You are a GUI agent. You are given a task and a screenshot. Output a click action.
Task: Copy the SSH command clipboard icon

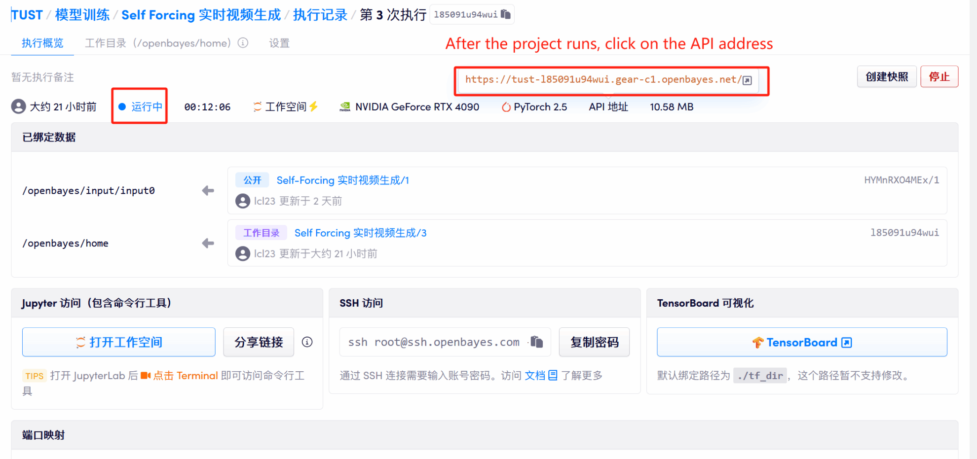pyautogui.click(x=536, y=342)
